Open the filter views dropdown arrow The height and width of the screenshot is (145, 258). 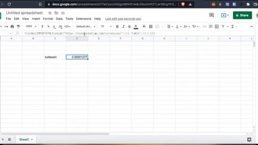[x=228, y=27]
